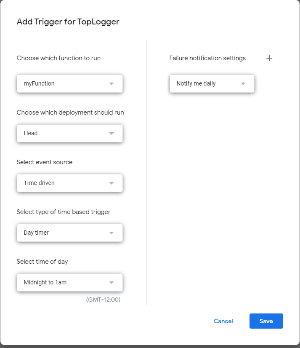
Task: Click the Failure notification settings heading
Action: point(207,58)
